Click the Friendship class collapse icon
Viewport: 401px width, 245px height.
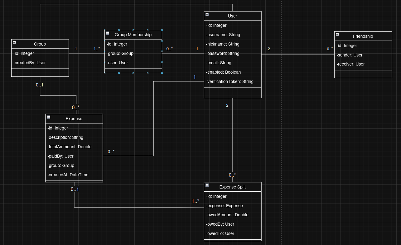337,35
